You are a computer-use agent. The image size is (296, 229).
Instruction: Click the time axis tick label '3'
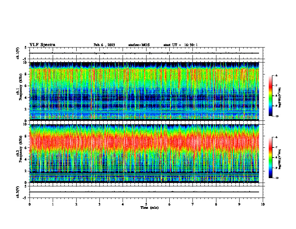(99, 204)
